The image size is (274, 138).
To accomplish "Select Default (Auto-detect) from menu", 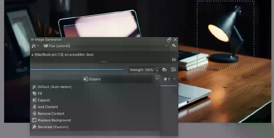I will pos(95,87).
